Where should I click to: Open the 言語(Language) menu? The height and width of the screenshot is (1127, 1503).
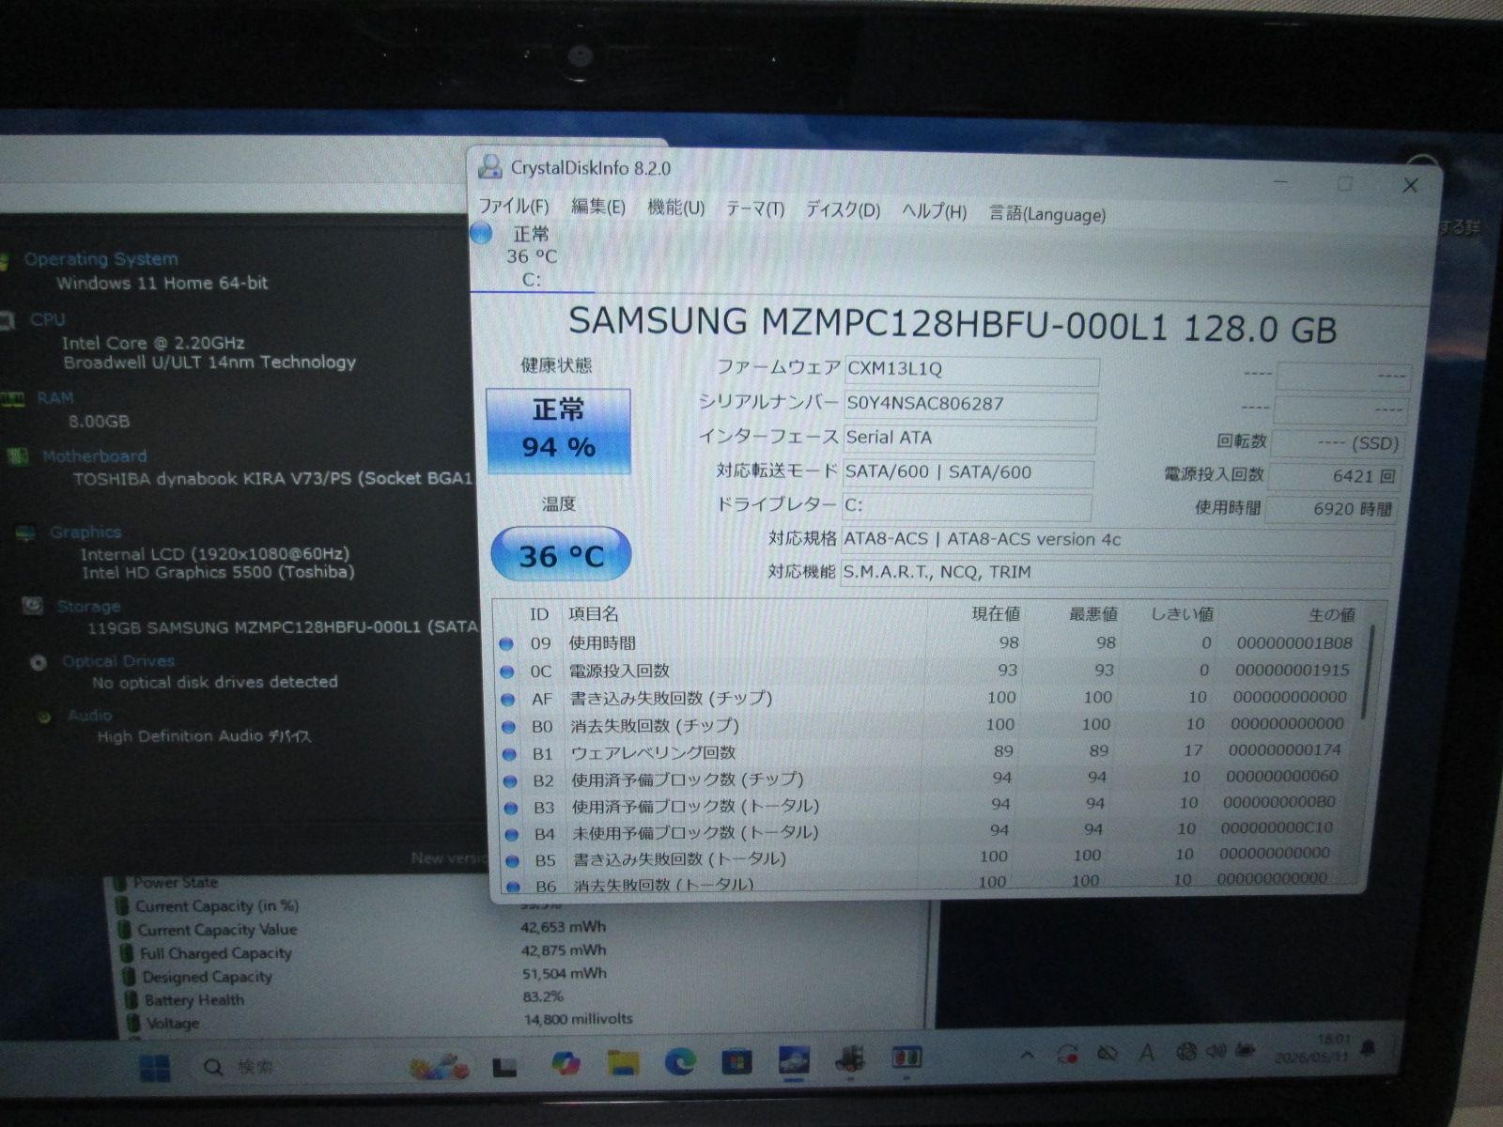pyautogui.click(x=1047, y=214)
